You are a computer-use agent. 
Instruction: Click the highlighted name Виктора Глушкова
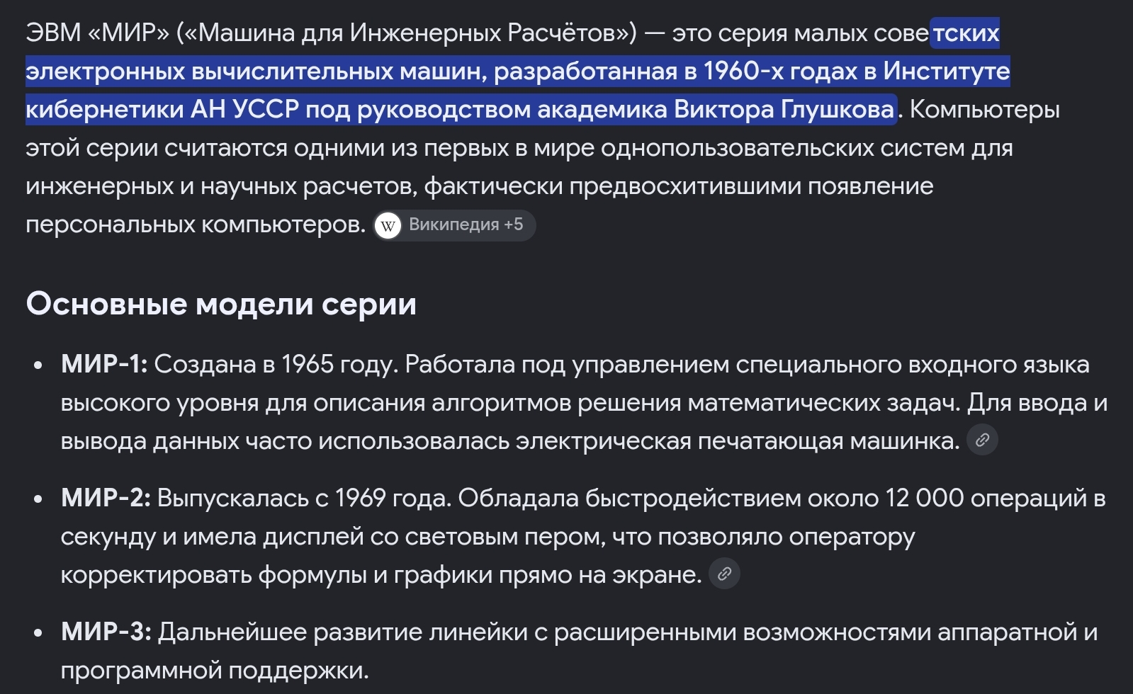[784, 109]
